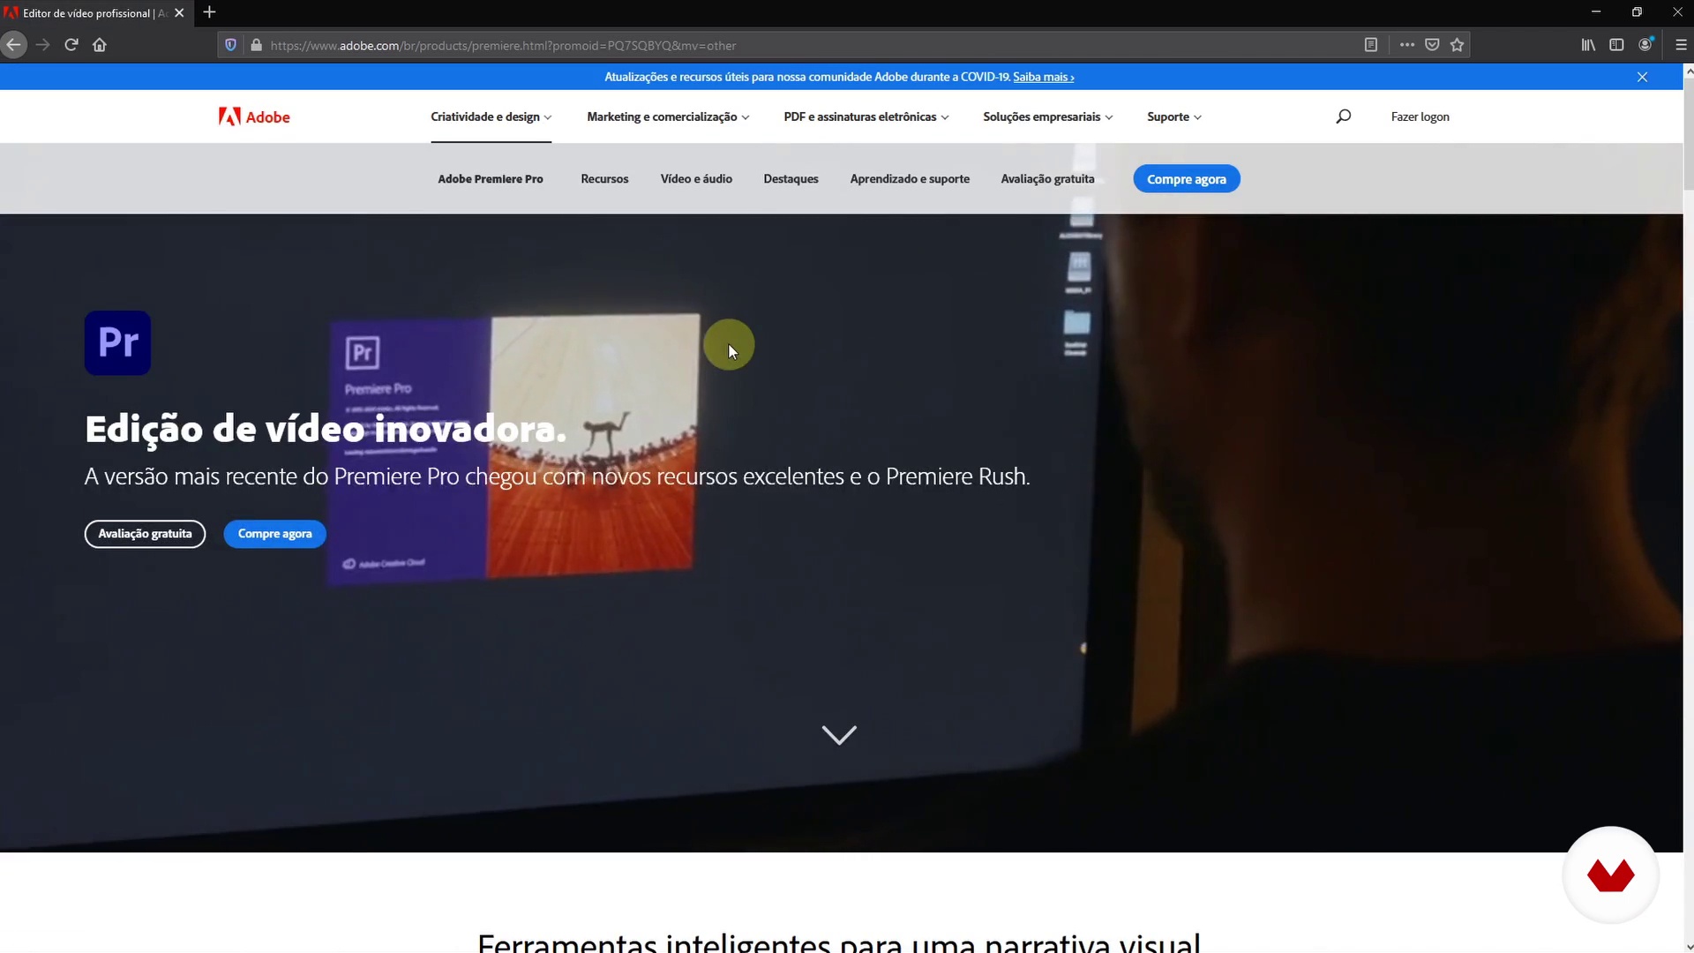Screen dimensions: 1694x953
Task: Click the page vertical scrollbar thumb
Action: 1688,132
